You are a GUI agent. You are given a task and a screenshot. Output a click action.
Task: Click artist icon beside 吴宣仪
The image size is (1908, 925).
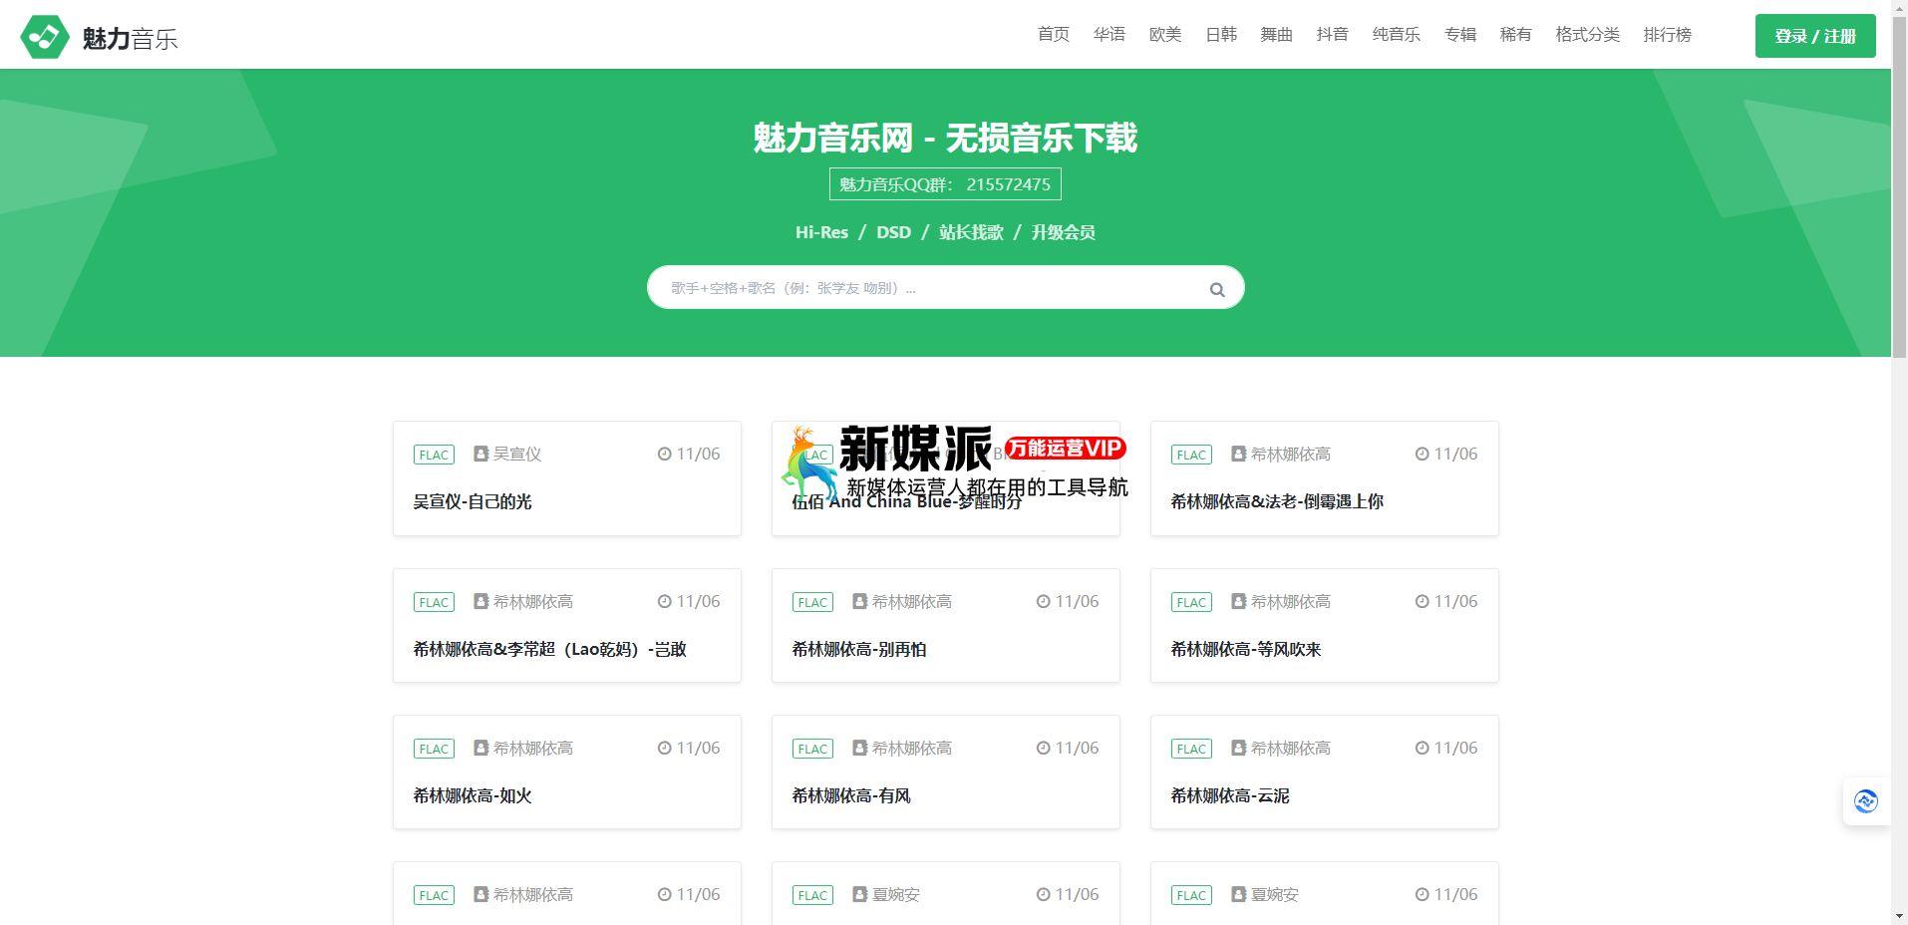point(480,454)
